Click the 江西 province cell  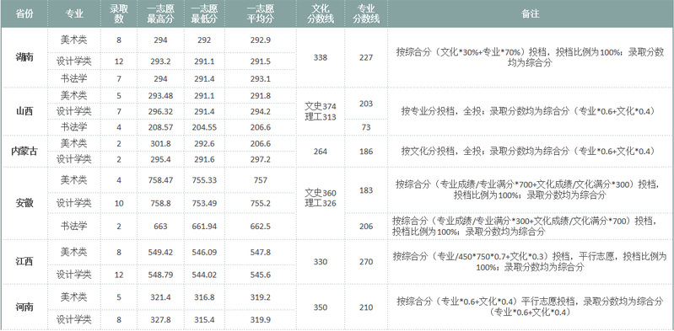[24, 261]
